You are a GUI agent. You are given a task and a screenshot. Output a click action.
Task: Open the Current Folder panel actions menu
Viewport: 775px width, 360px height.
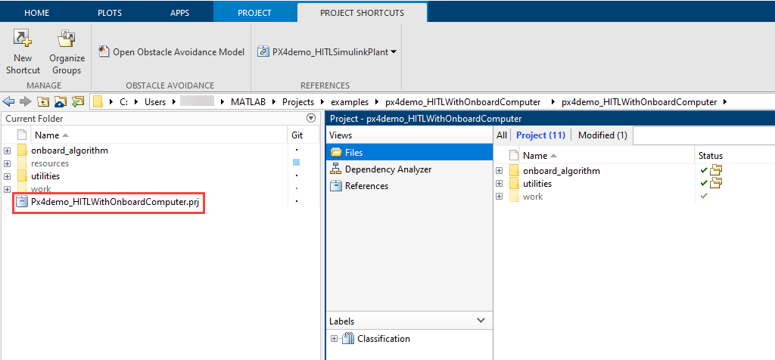[310, 119]
